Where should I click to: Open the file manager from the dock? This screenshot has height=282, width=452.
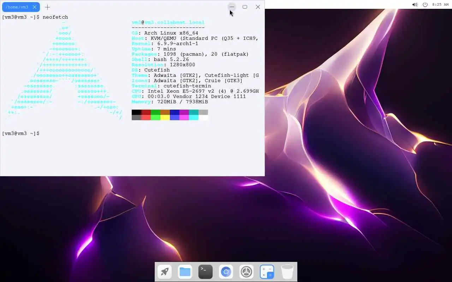185,272
